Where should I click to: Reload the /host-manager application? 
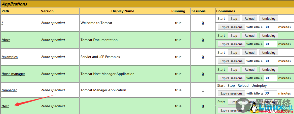coord(249,70)
